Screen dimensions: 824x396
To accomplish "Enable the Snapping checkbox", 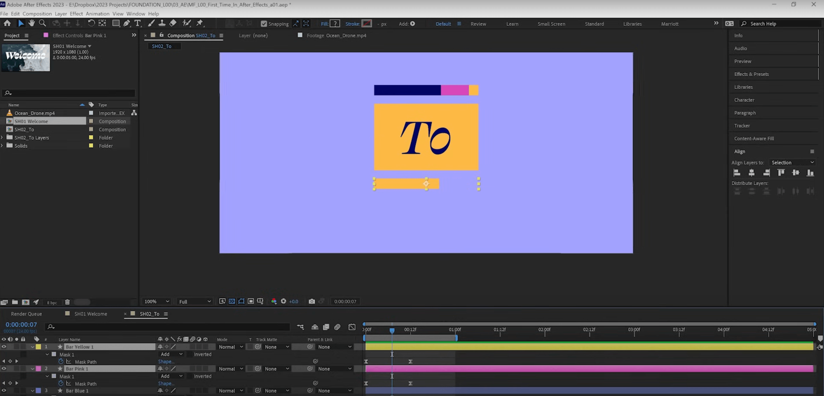I will [264, 23].
